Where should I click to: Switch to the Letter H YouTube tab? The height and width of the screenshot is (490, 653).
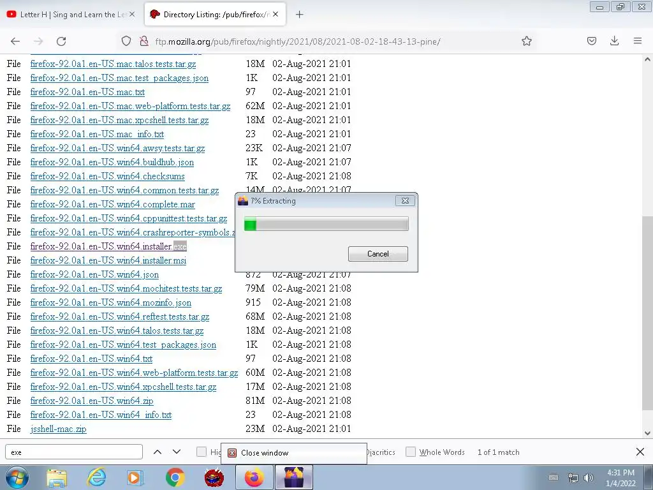pos(71,15)
